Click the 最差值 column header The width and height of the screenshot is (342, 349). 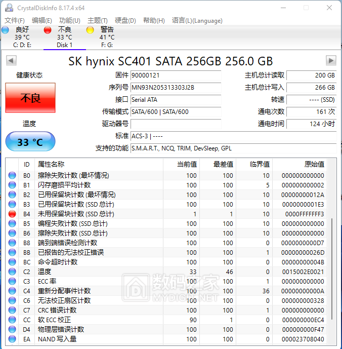(218, 164)
